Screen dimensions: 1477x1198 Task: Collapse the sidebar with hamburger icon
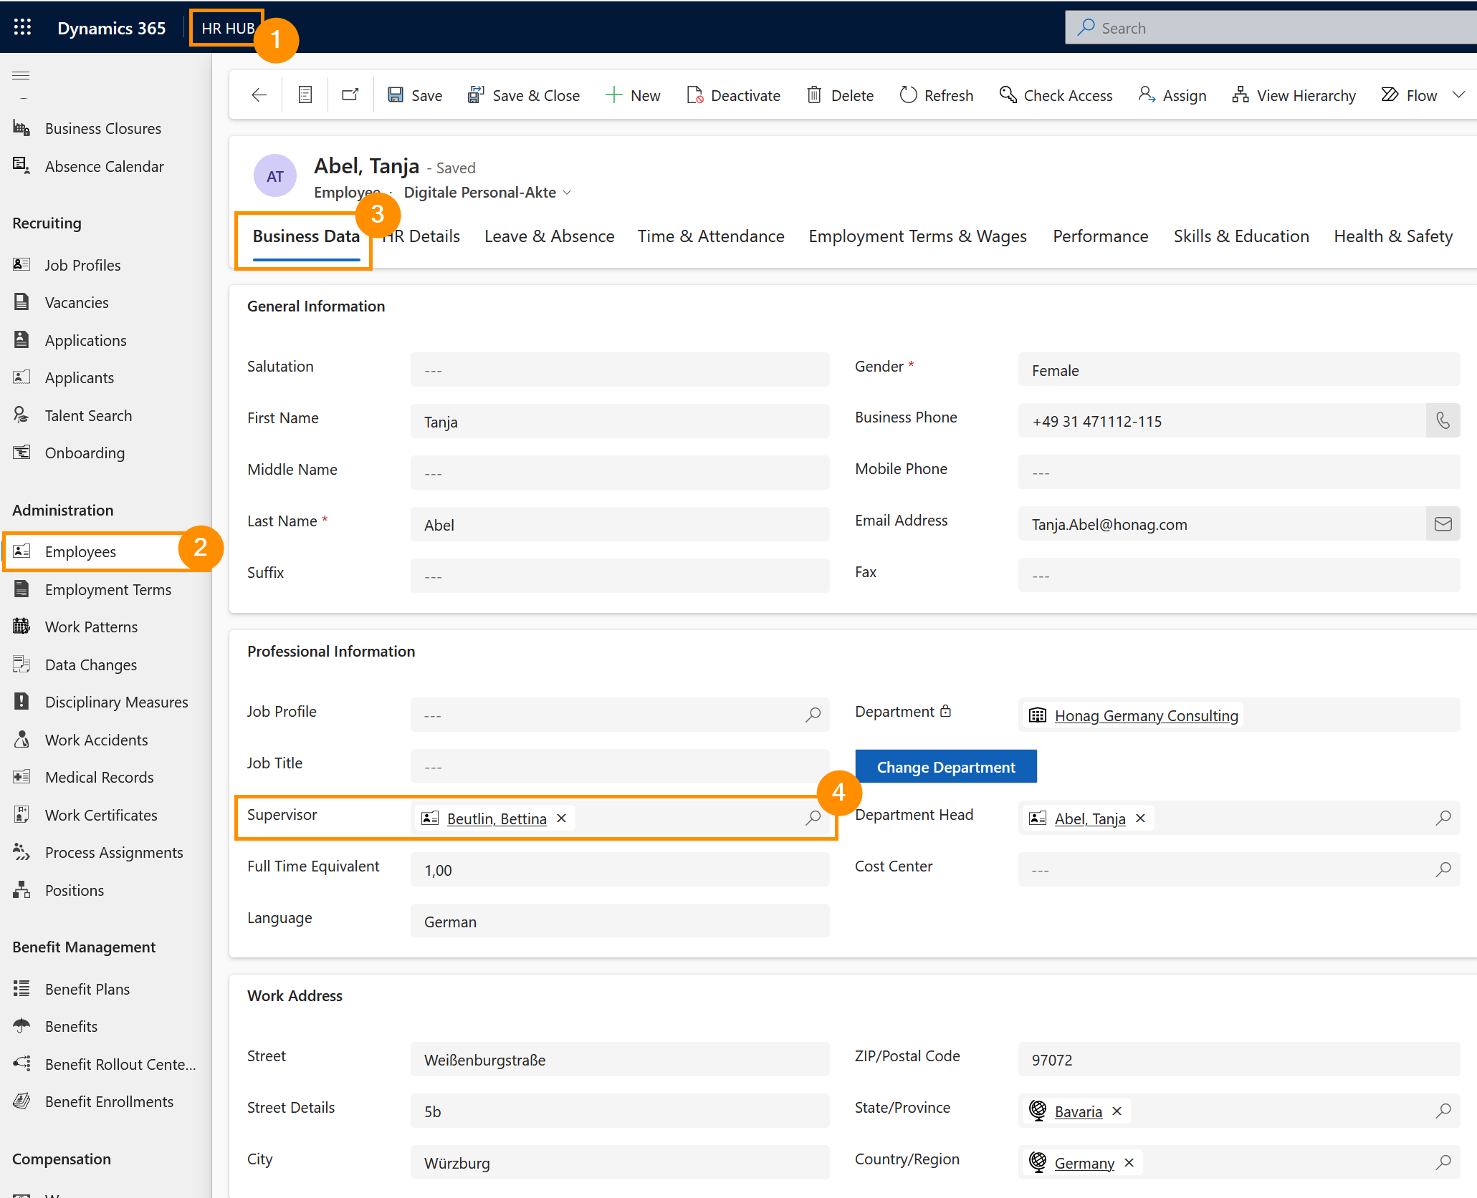(x=21, y=75)
